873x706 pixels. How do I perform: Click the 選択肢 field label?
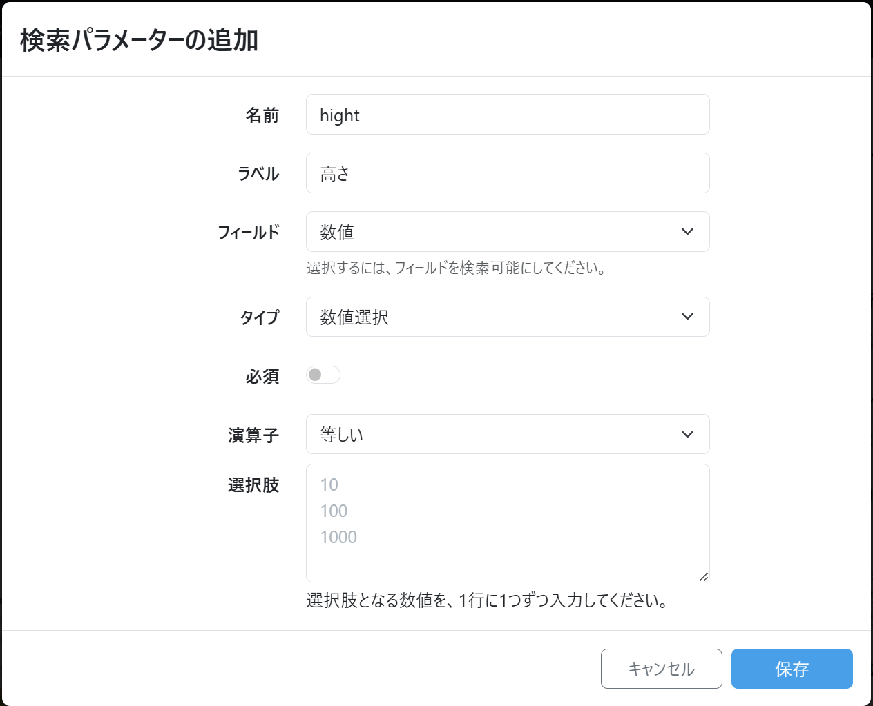tap(253, 485)
